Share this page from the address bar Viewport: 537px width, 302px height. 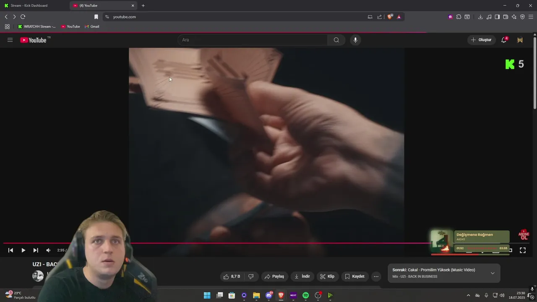(380, 17)
